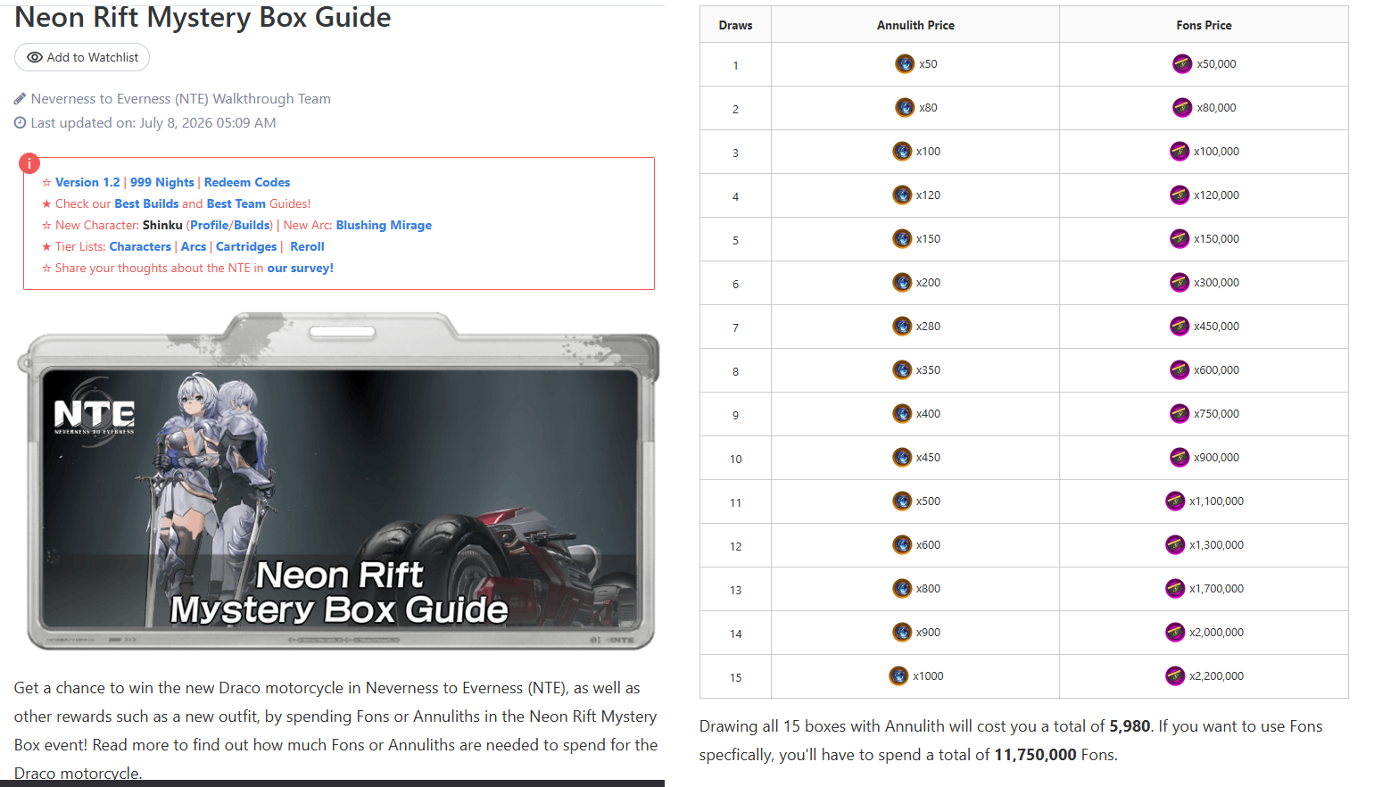Add this guide to Watchlist
This screenshot has height=787, width=1374.
pos(82,57)
